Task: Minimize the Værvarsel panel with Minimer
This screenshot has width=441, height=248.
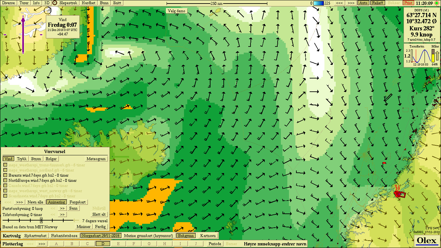Action: (x=84, y=227)
